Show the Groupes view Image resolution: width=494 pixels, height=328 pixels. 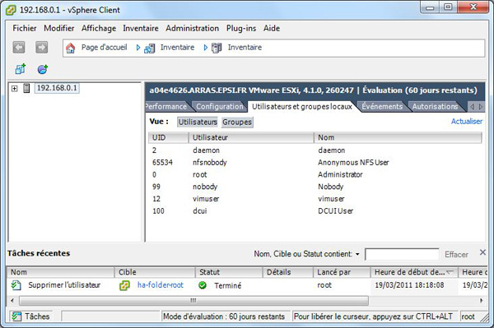pyautogui.click(x=237, y=122)
